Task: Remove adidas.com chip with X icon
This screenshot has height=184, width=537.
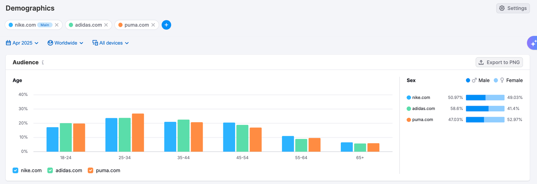Action: 106,25
